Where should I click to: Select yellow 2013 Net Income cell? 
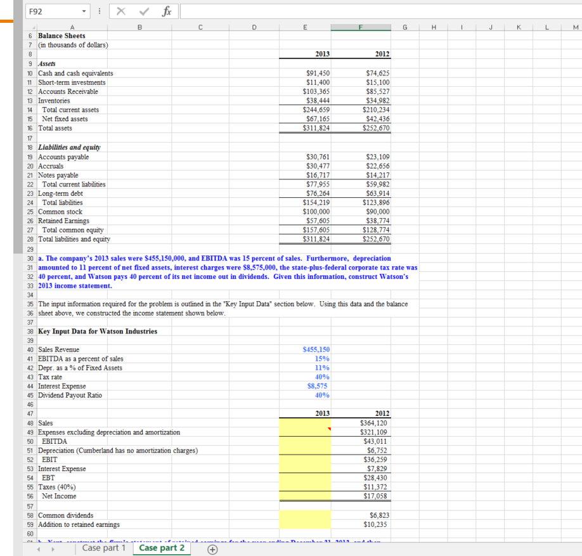tap(305, 496)
